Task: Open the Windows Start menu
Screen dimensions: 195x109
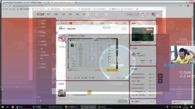Action: (2, 107)
